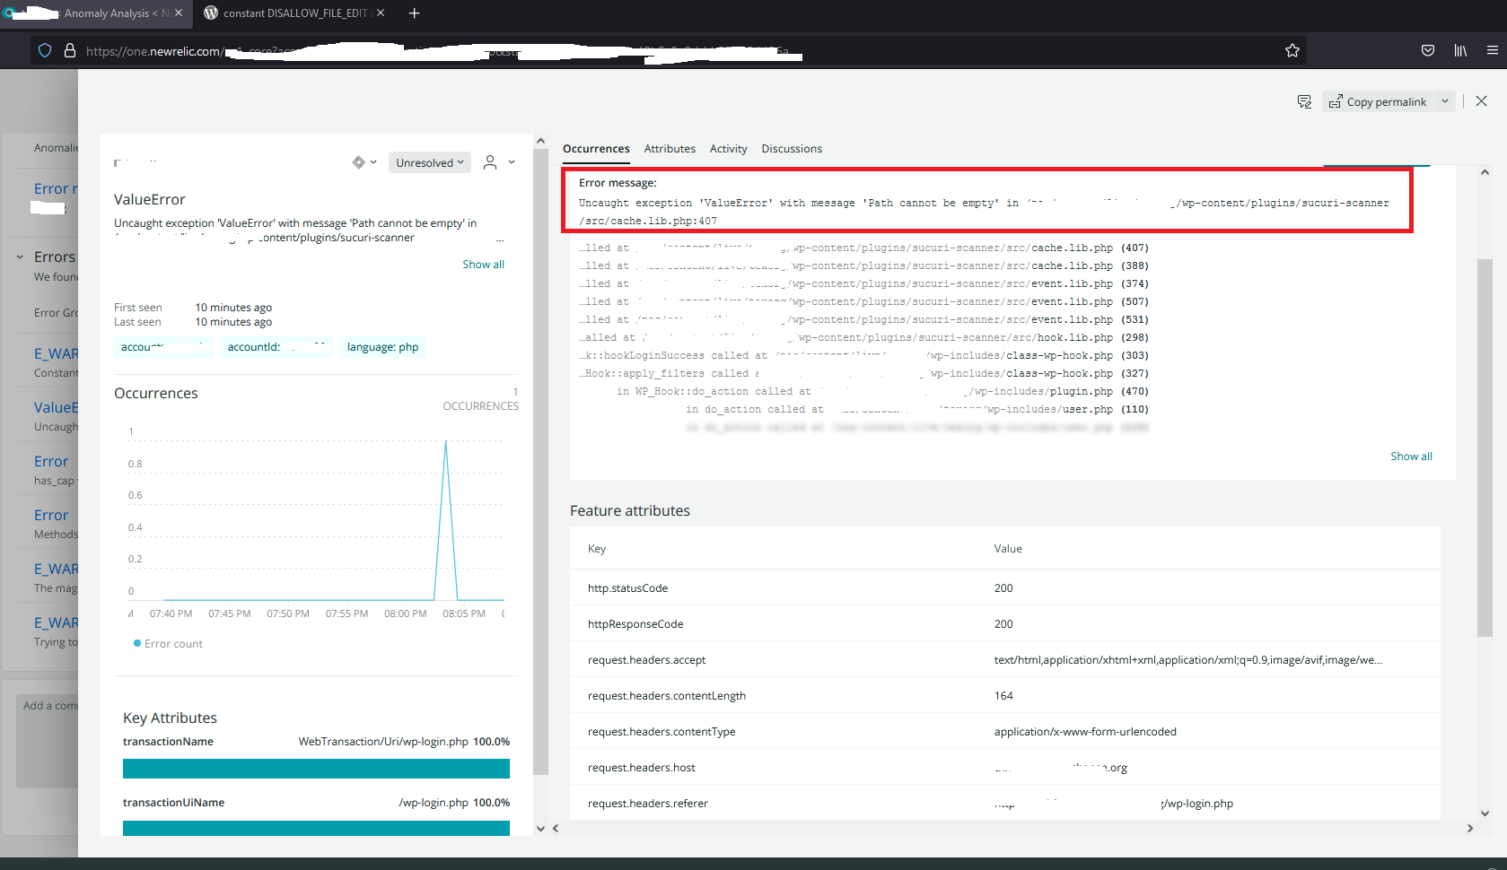Open E_WAR 'The mag' error link
1507x870 pixels.
click(56, 569)
